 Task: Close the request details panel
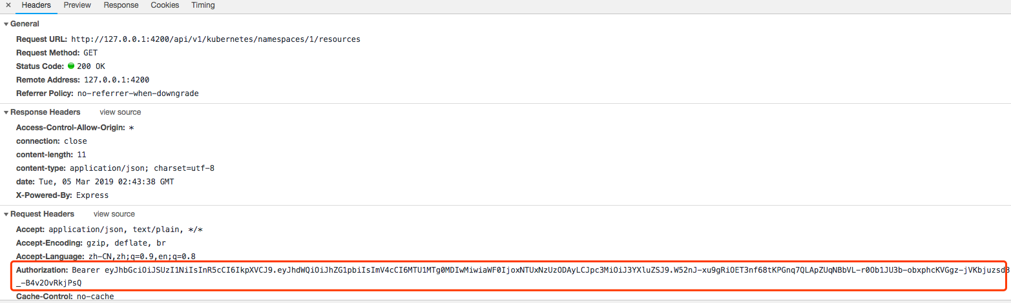(8, 5)
